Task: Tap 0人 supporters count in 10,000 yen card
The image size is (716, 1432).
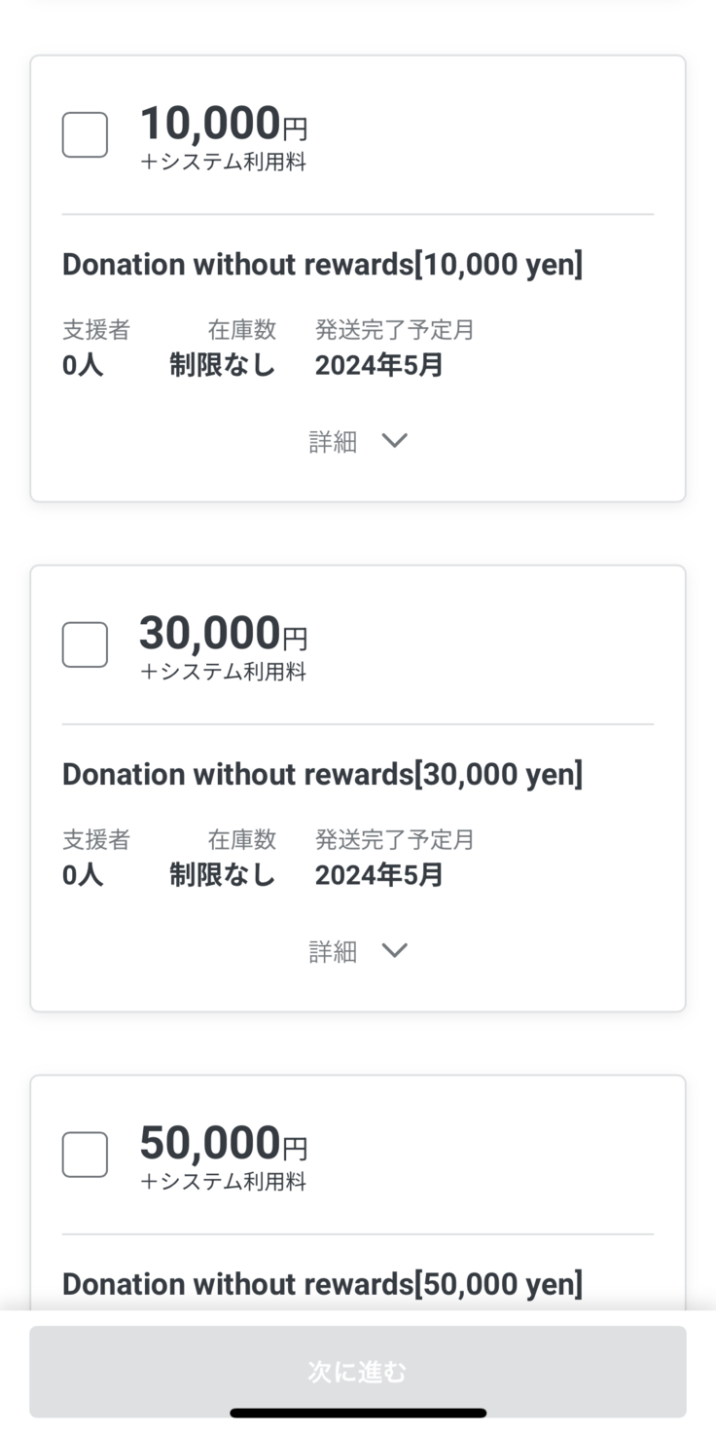Action: point(83,365)
